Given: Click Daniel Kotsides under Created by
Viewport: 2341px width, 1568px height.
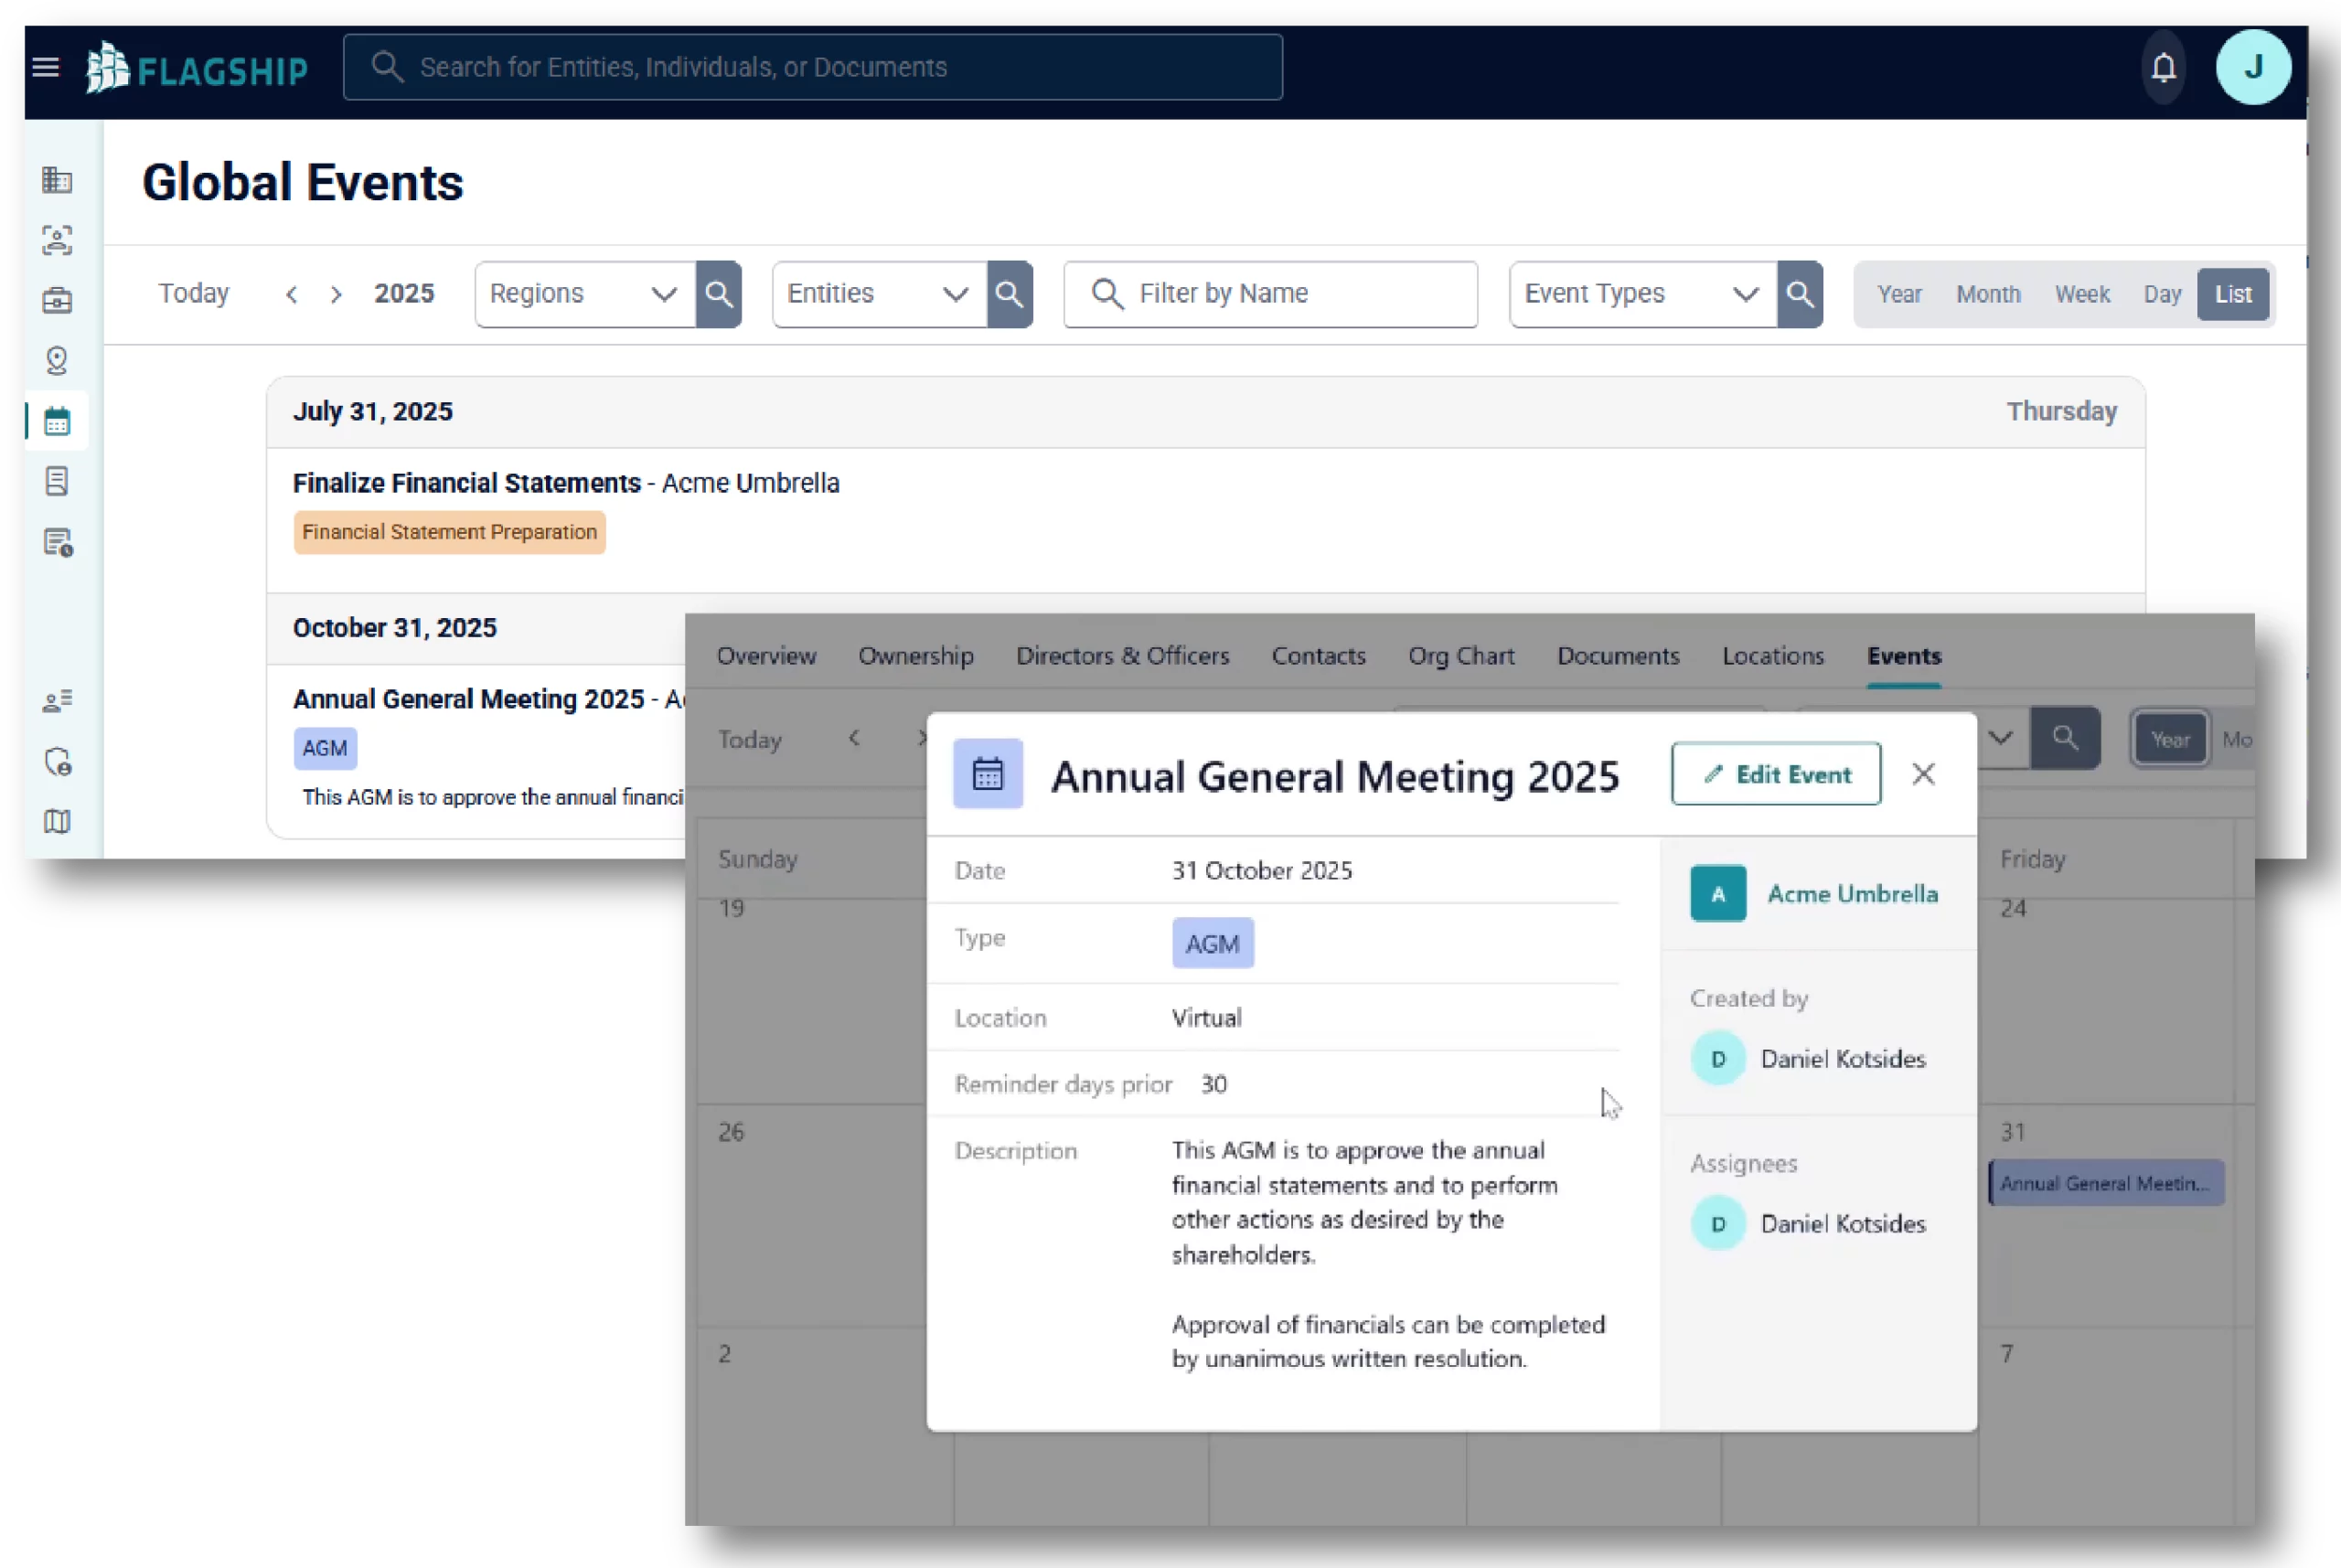Looking at the screenshot, I should [x=1842, y=1058].
